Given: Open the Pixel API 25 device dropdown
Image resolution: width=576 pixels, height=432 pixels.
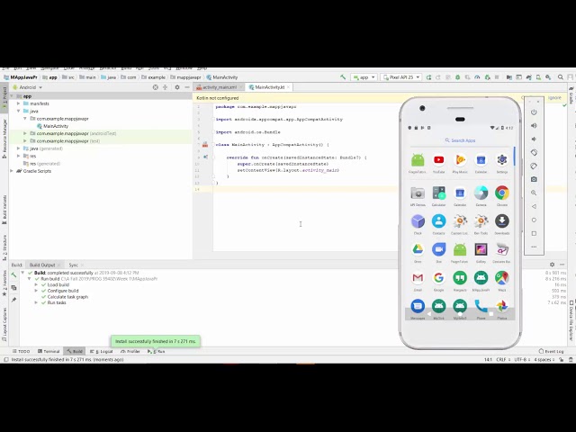Looking at the screenshot, I should click(400, 77).
